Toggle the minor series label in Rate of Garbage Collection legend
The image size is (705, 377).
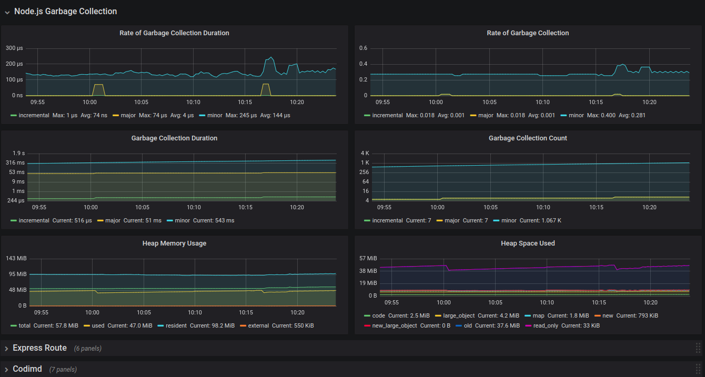tap(575, 115)
